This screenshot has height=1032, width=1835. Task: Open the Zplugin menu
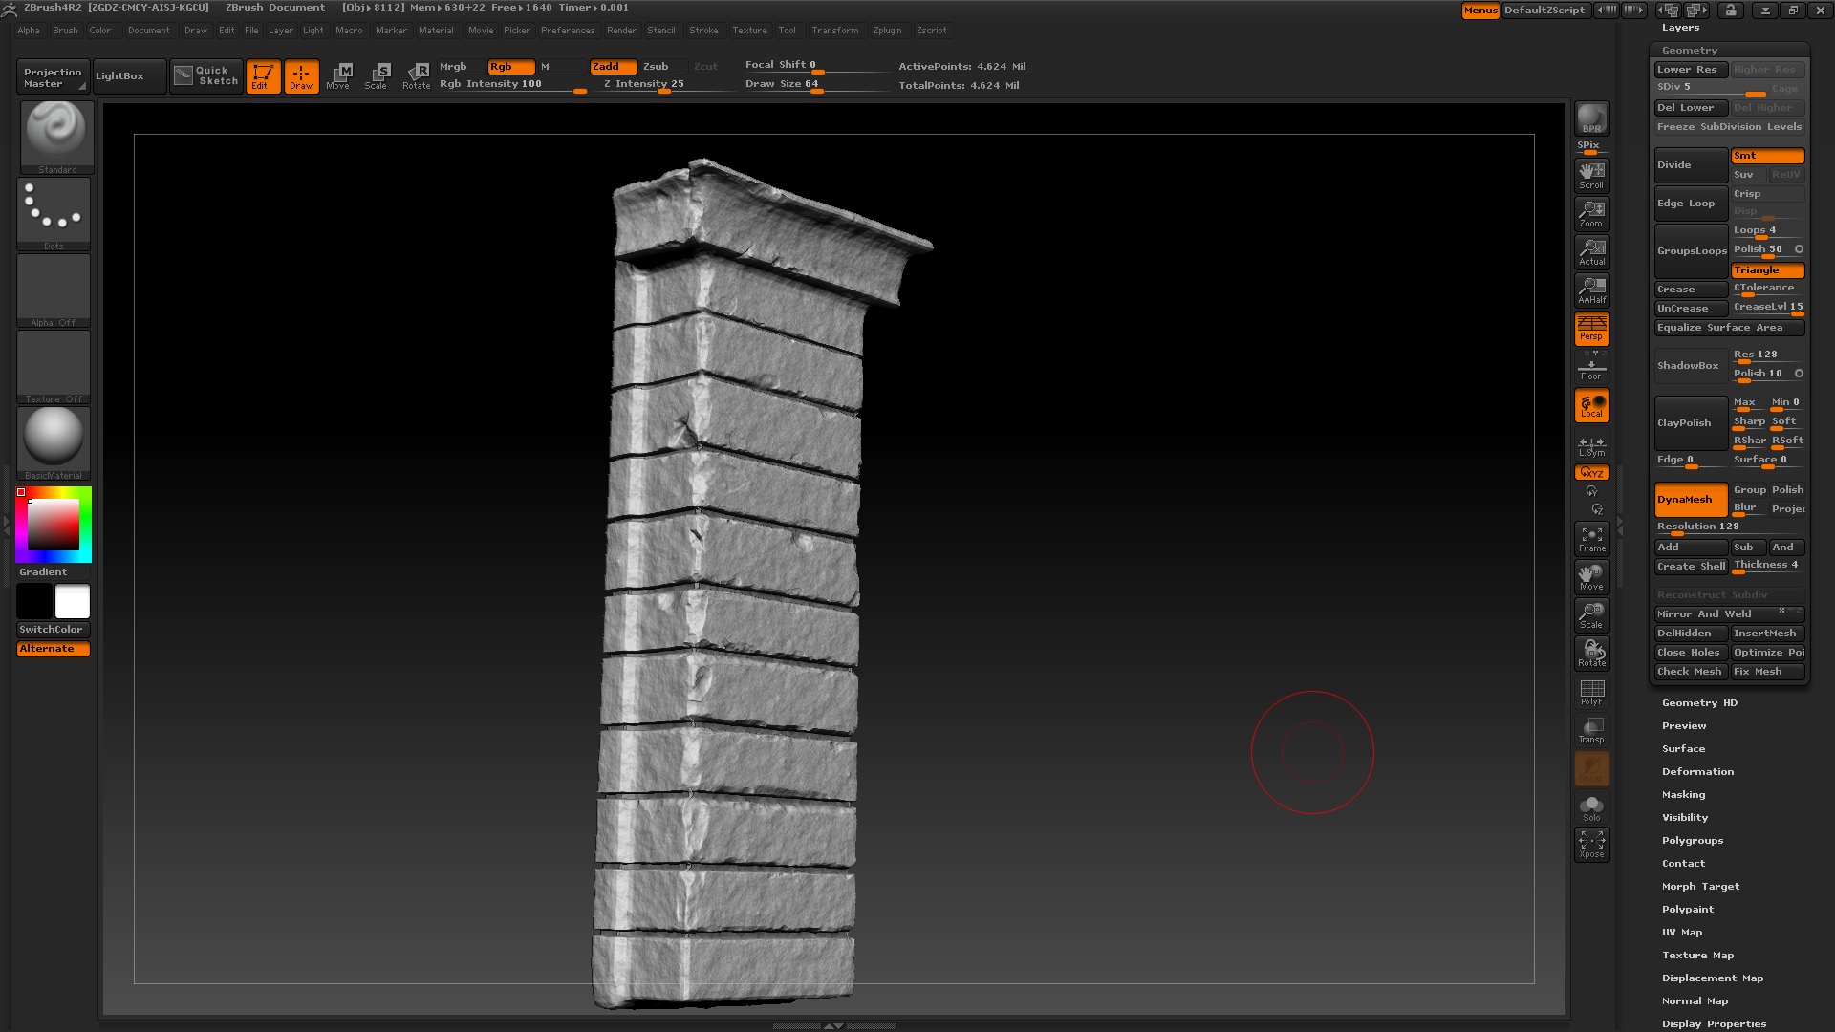pyautogui.click(x=887, y=31)
